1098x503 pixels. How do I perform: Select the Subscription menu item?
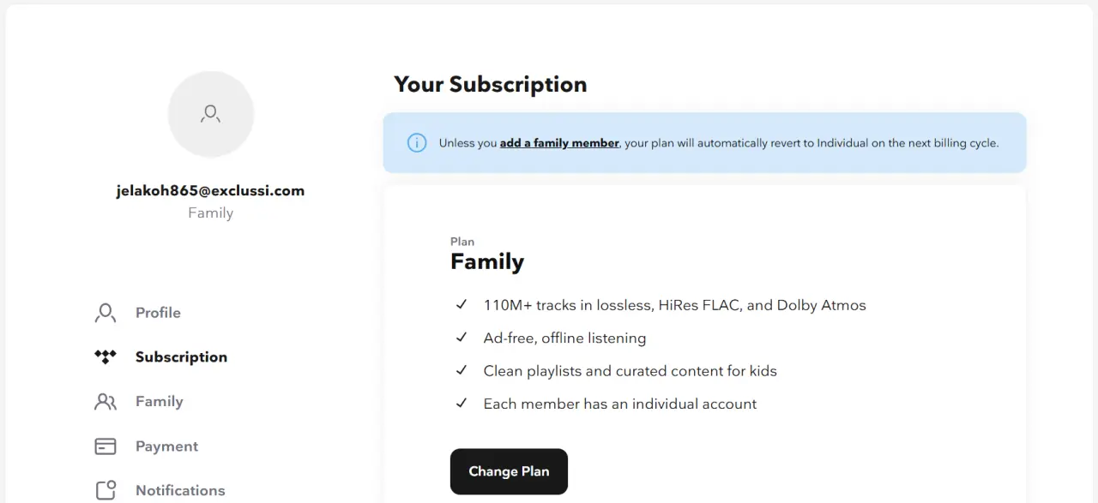point(181,357)
